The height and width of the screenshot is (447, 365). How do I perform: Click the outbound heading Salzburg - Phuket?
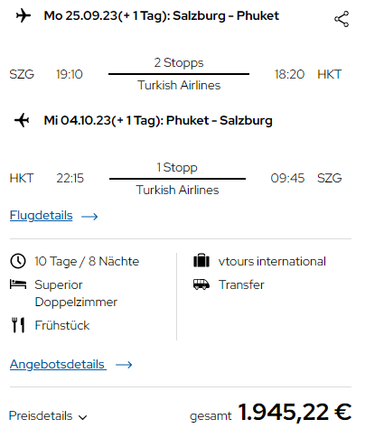point(226,15)
